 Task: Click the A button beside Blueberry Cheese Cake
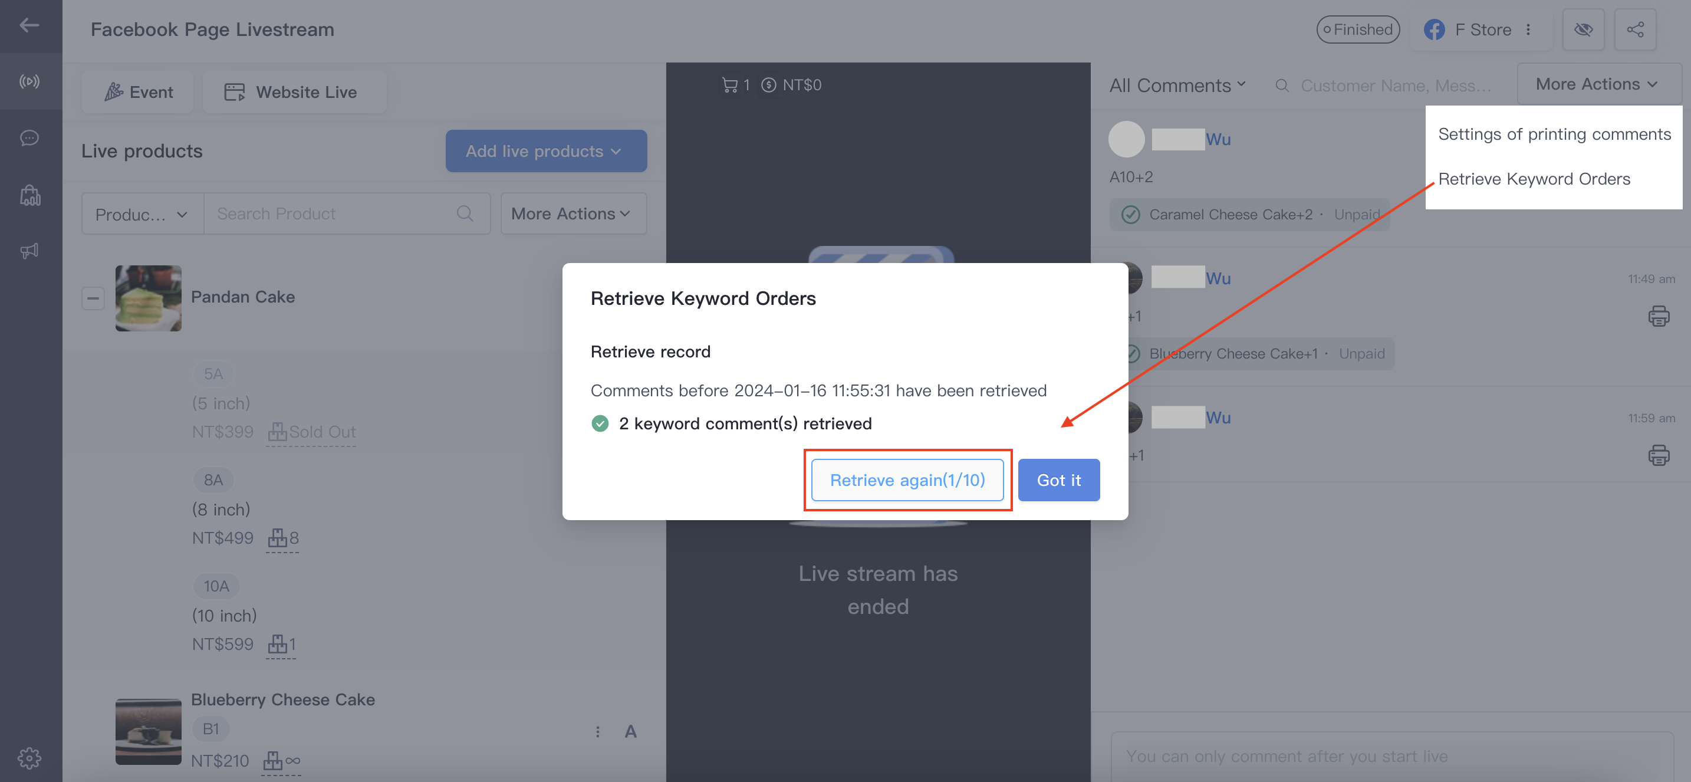click(x=630, y=731)
